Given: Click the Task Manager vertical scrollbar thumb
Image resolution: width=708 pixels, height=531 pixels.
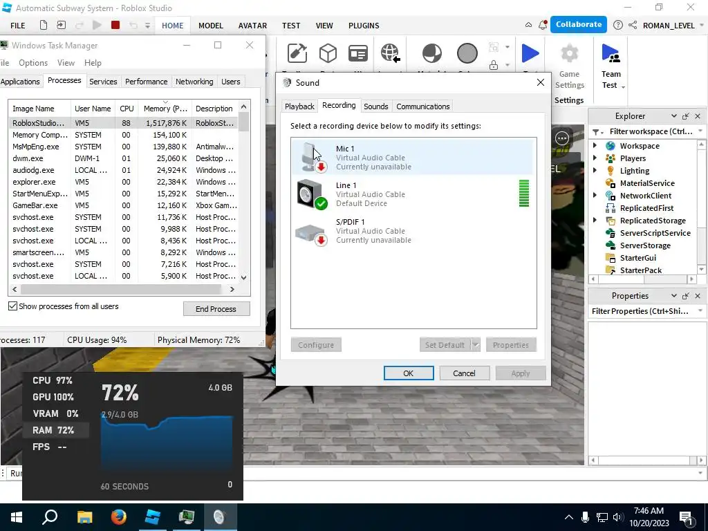Looking at the screenshot, I should 244,122.
